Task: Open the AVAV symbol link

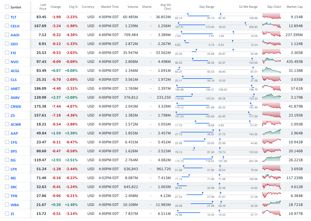Action: pyautogui.click(x=15, y=98)
